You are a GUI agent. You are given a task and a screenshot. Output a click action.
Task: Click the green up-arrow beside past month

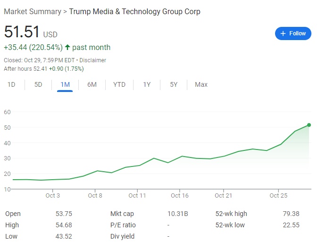tap(67, 47)
